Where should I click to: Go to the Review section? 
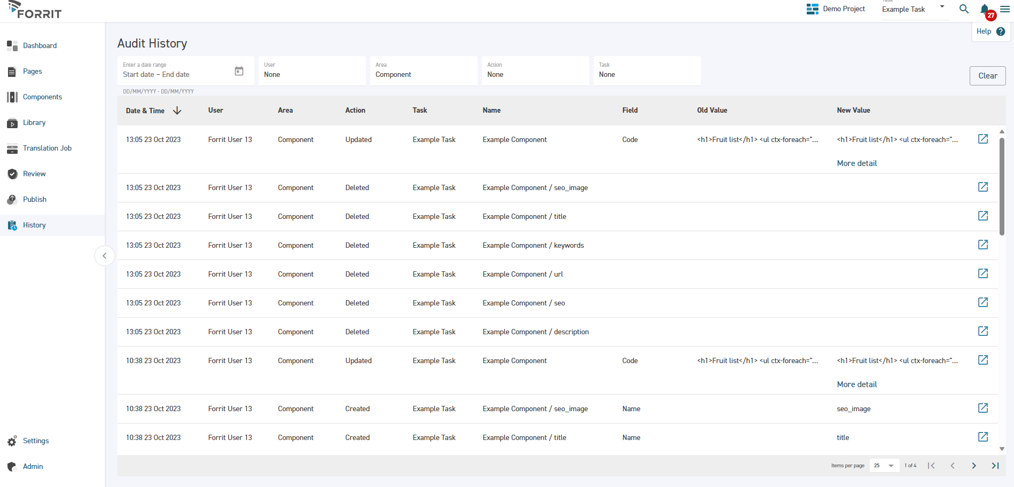coord(12,174)
